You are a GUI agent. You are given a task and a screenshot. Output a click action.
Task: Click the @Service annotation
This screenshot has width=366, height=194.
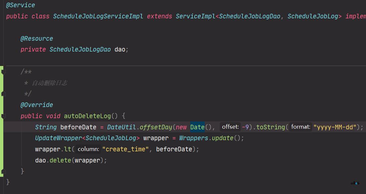pyautogui.click(x=21, y=5)
